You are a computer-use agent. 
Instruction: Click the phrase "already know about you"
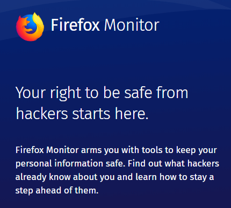(65, 177)
